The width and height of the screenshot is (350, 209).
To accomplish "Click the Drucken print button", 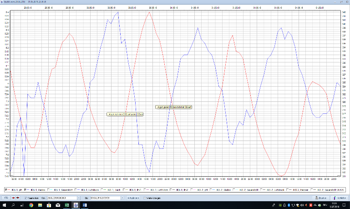I will click(x=319, y=198).
